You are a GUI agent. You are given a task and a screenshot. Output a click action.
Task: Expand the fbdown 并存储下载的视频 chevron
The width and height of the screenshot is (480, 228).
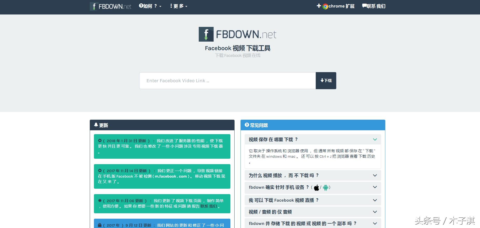pos(375,224)
